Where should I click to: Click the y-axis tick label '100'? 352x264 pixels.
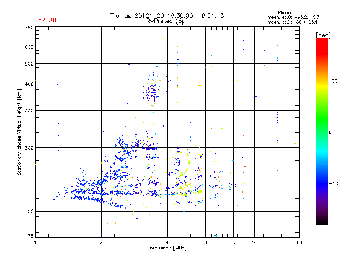point(29,212)
